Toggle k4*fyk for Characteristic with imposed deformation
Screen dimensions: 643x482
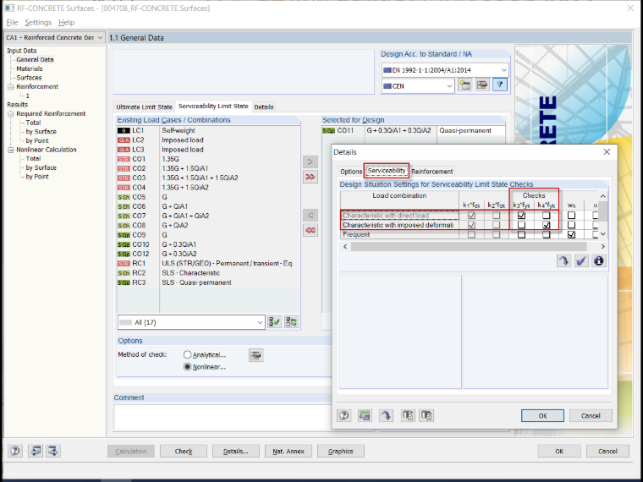coord(547,225)
